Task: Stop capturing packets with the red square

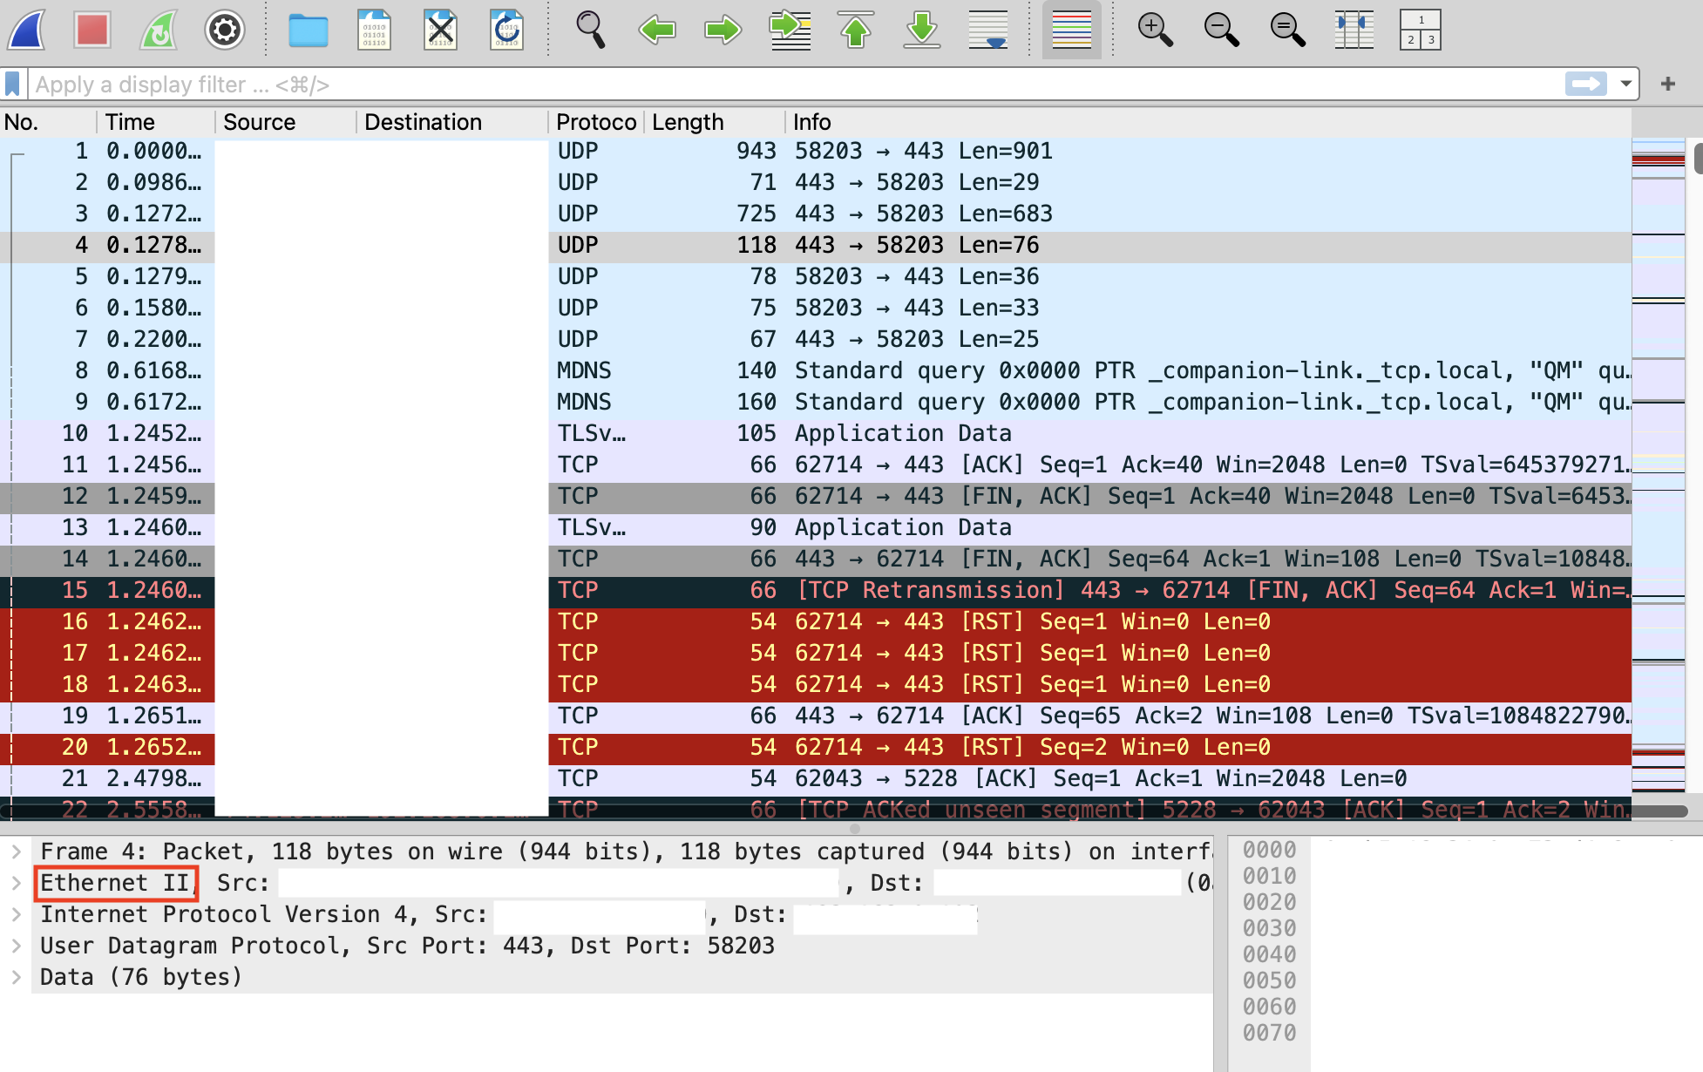Action: [x=92, y=30]
